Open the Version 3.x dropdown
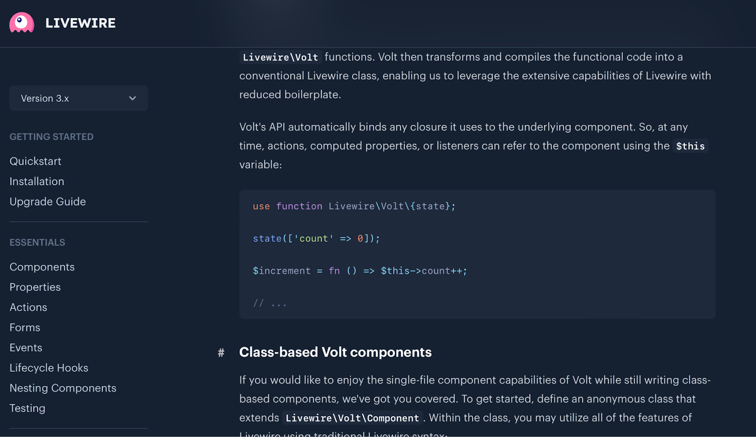Viewport: 756px width, 437px height. (78, 98)
